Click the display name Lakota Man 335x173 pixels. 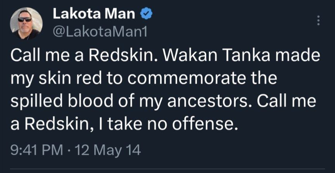pyautogui.click(x=93, y=14)
